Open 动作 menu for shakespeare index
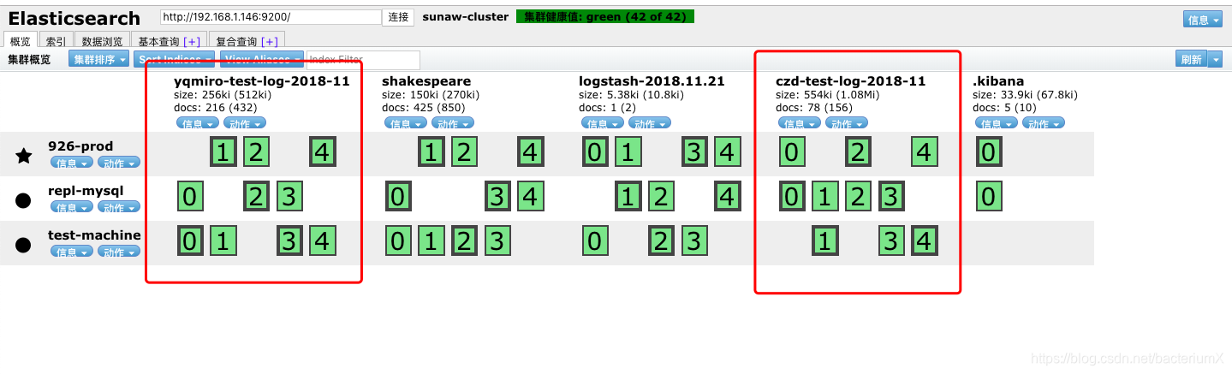The height and width of the screenshot is (374, 1232). click(x=453, y=123)
